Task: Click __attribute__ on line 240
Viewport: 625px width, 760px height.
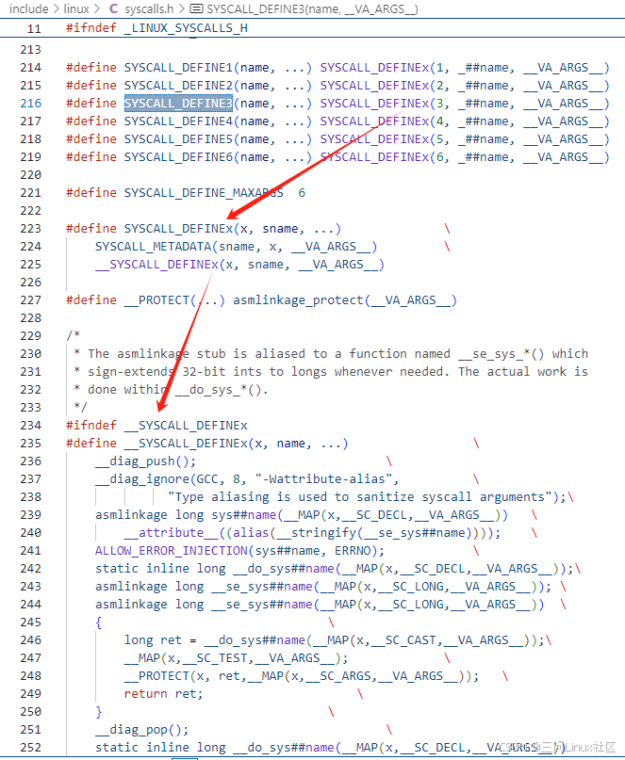Action: (x=172, y=533)
